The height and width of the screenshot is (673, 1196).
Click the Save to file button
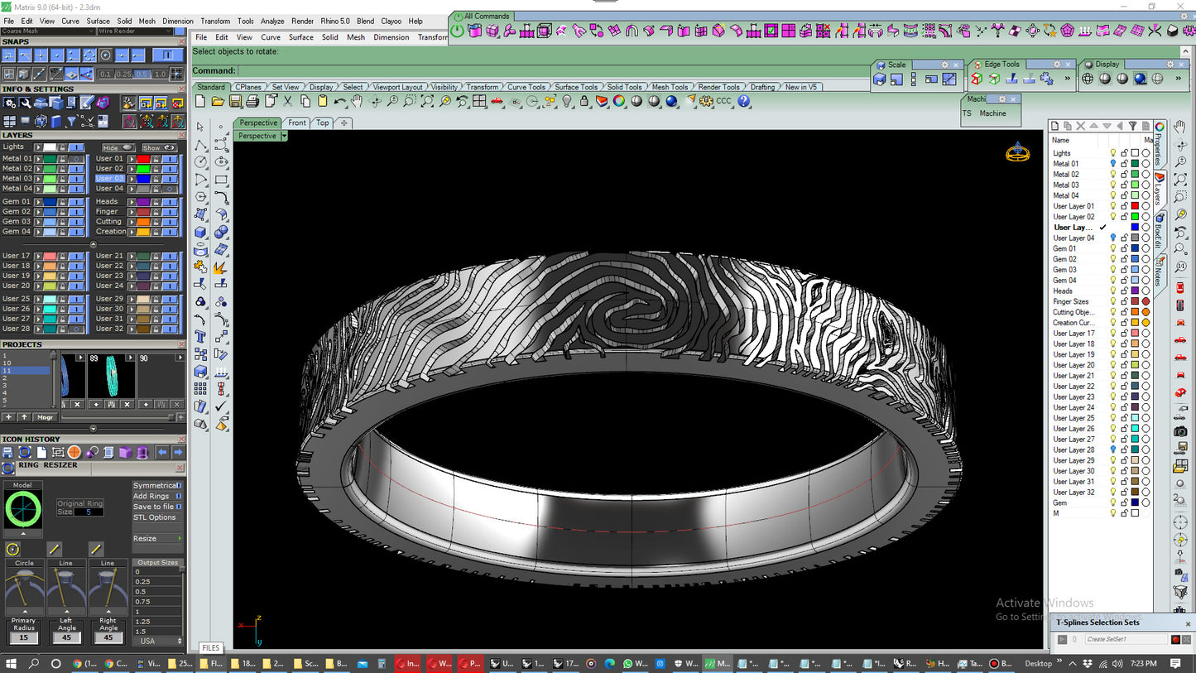point(154,507)
